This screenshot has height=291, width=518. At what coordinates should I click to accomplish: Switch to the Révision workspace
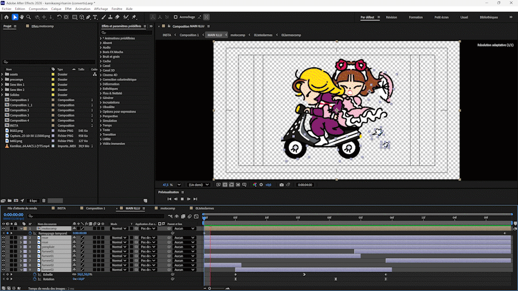(x=391, y=17)
